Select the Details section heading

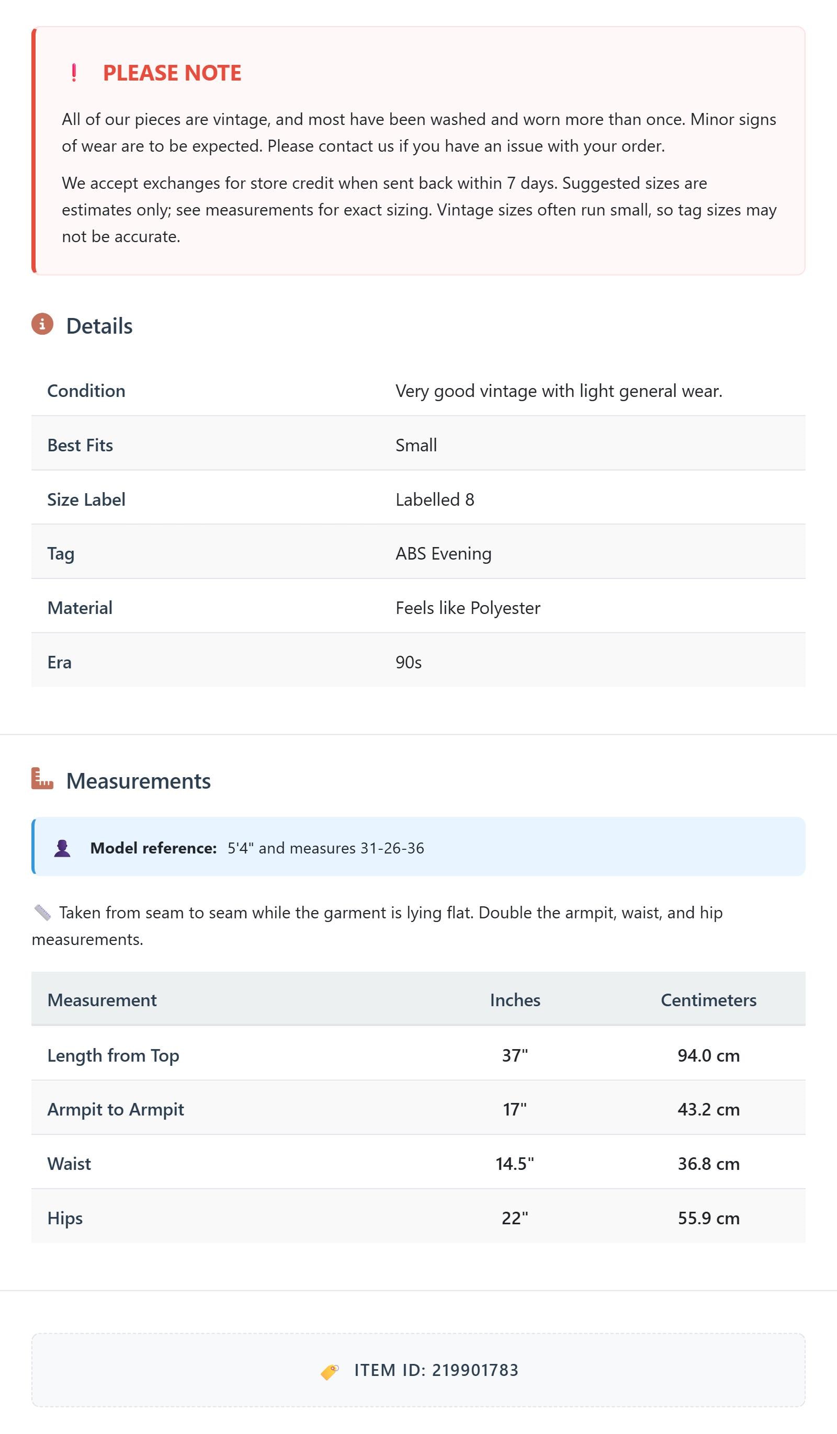point(99,326)
